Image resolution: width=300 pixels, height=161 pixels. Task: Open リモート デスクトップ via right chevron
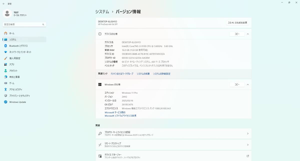(x=248, y=145)
